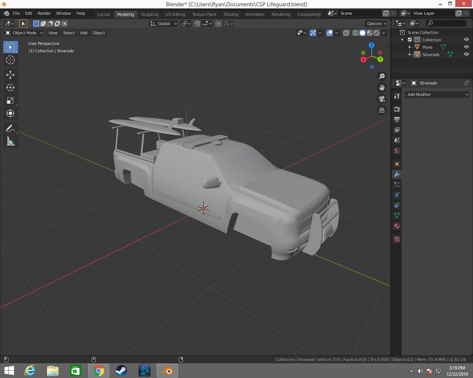Viewport: 473px width, 378px height.
Task: Choose the Move tool in toolbar
Action: pyautogui.click(x=10, y=75)
